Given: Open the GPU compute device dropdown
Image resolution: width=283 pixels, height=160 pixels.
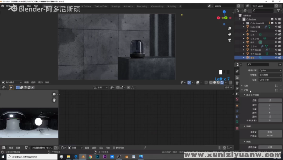Looking at the screenshot, I should point(270,80).
